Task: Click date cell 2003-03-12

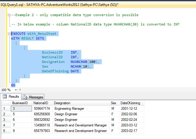Action: coord(131,125)
